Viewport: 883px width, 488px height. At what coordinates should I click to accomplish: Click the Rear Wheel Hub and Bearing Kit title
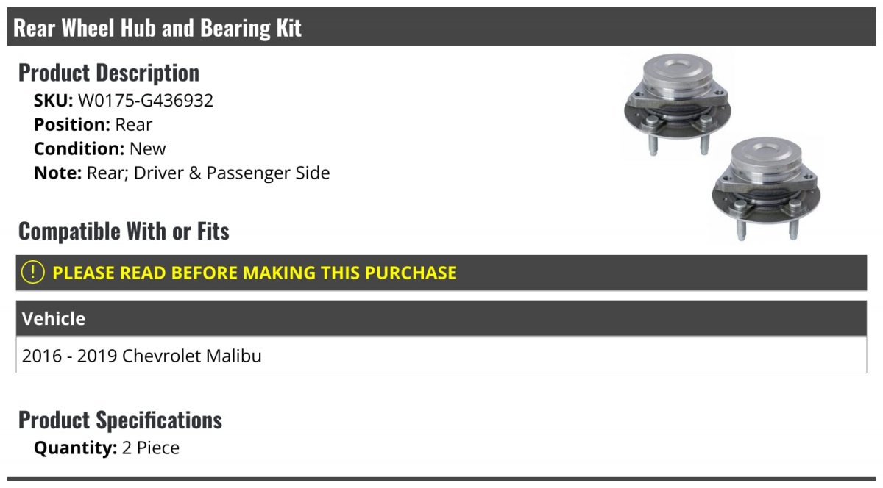[157, 28]
